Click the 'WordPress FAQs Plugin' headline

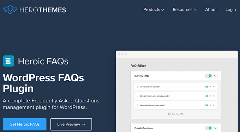43,83
